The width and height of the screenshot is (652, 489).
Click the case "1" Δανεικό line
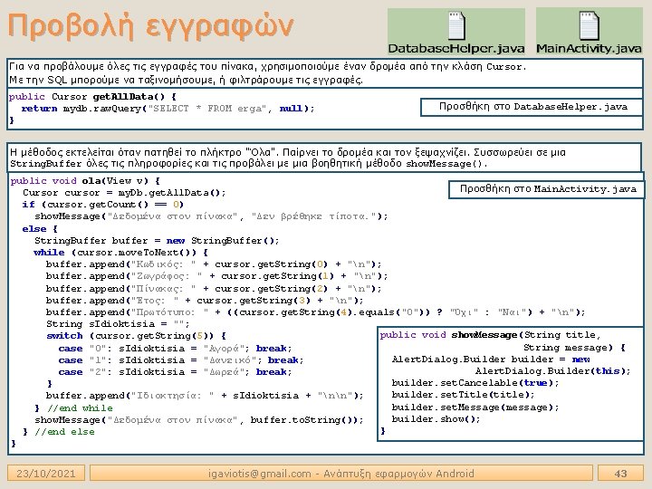[x=181, y=360]
